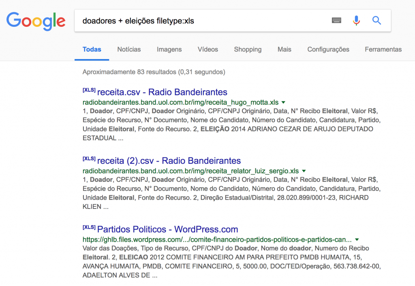The height and width of the screenshot is (286, 415).
Task: Open the Partidos Politicos - WordPress.com result
Action: tap(167, 230)
